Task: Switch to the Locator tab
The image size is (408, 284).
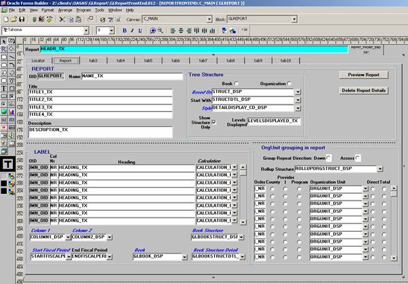Action: point(38,60)
